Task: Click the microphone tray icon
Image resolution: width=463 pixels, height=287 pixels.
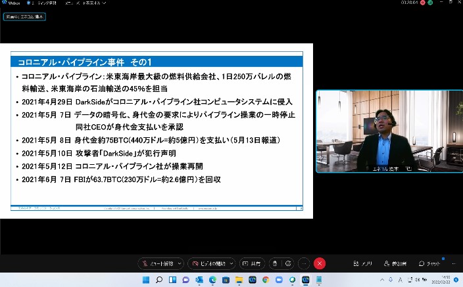Action: pos(391,280)
